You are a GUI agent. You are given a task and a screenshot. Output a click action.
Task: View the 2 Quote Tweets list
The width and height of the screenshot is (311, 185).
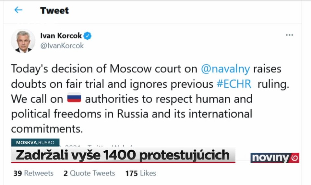tap(89, 173)
